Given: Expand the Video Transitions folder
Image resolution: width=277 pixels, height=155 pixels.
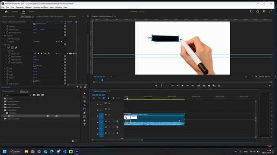Looking at the screenshot, I should (3, 119).
